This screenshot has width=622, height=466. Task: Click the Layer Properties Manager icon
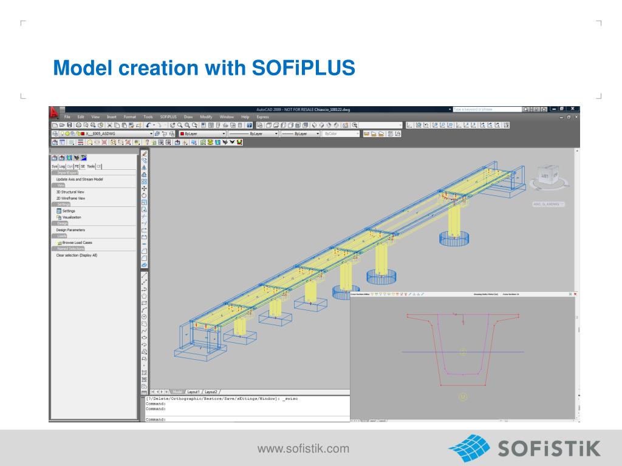pyautogui.click(x=55, y=134)
